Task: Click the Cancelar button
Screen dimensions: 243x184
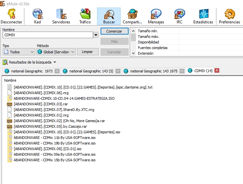Action: 114,52
